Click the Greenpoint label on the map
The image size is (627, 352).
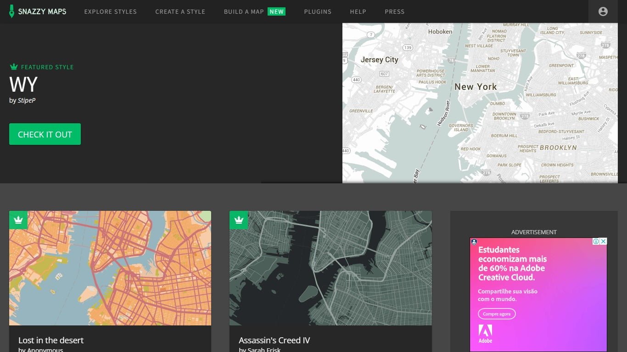pos(561,66)
